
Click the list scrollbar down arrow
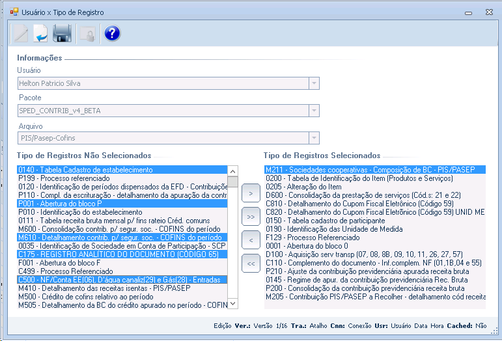click(x=232, y=303)
